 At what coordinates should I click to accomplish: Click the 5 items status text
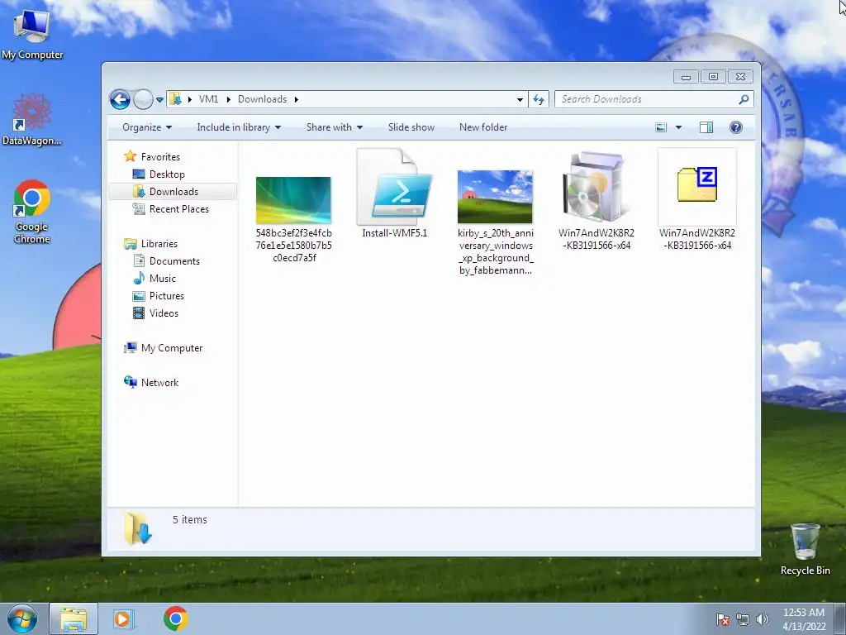click(x=190, y=520)
